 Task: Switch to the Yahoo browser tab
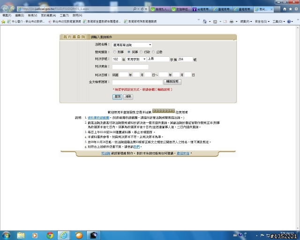pos(202,9)
